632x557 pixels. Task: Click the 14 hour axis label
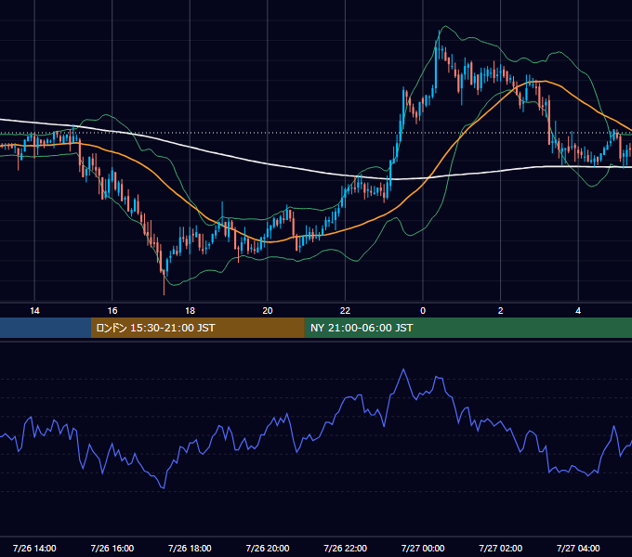coord(34,311)
